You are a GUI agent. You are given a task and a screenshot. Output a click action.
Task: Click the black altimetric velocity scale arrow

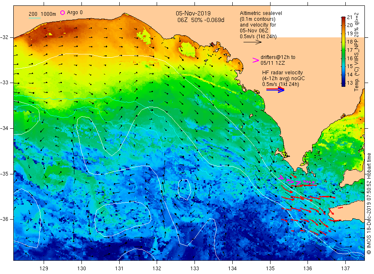(252, 42)
